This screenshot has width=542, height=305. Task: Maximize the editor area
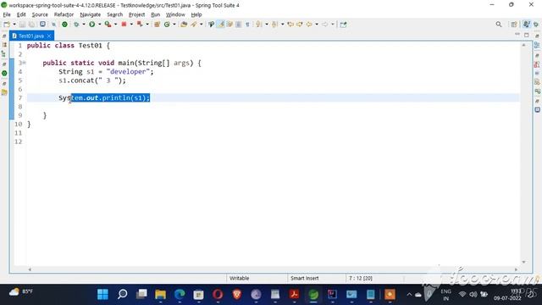(x=527, y=35)
